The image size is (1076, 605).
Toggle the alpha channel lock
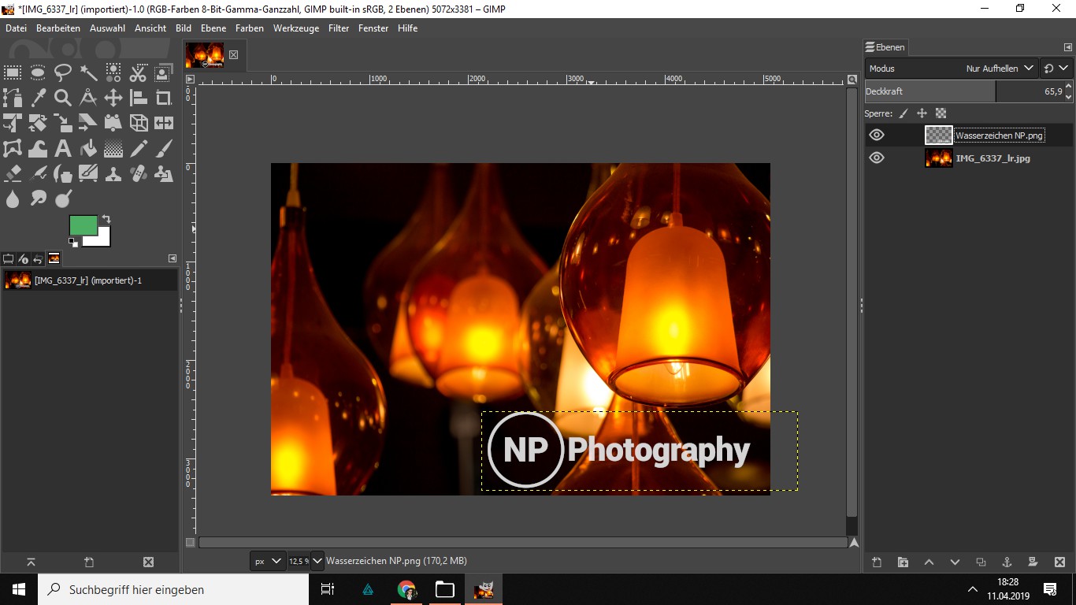point(941,113)
